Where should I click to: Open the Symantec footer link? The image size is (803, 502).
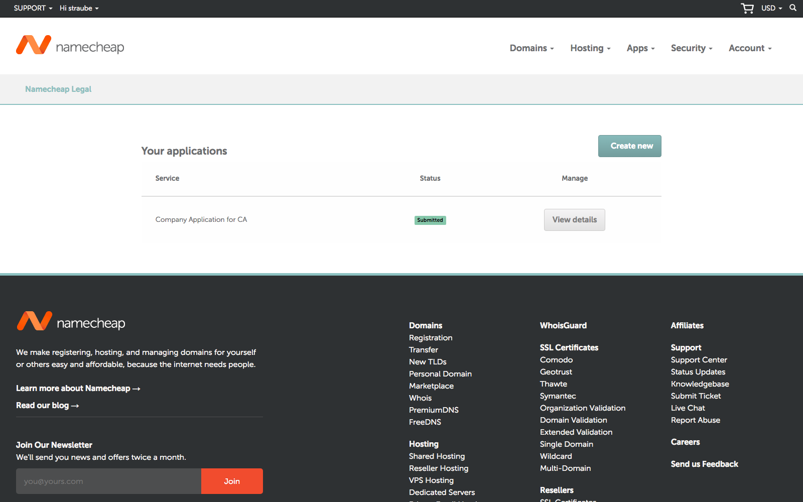558,396
